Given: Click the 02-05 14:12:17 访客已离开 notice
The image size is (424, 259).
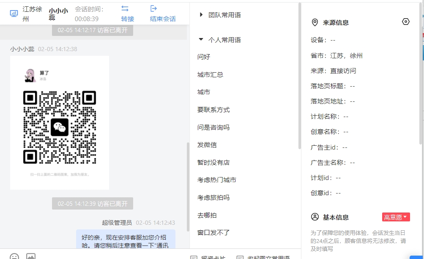Looking at the screenshot, I should pos(93,30).
